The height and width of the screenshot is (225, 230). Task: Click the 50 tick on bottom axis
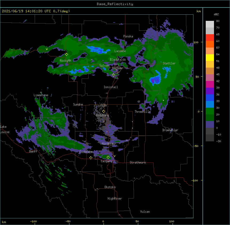click(137, 221)
